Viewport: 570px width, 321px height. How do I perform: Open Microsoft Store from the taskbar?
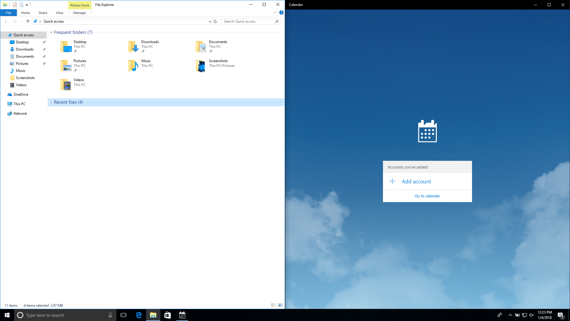(167, 315)
